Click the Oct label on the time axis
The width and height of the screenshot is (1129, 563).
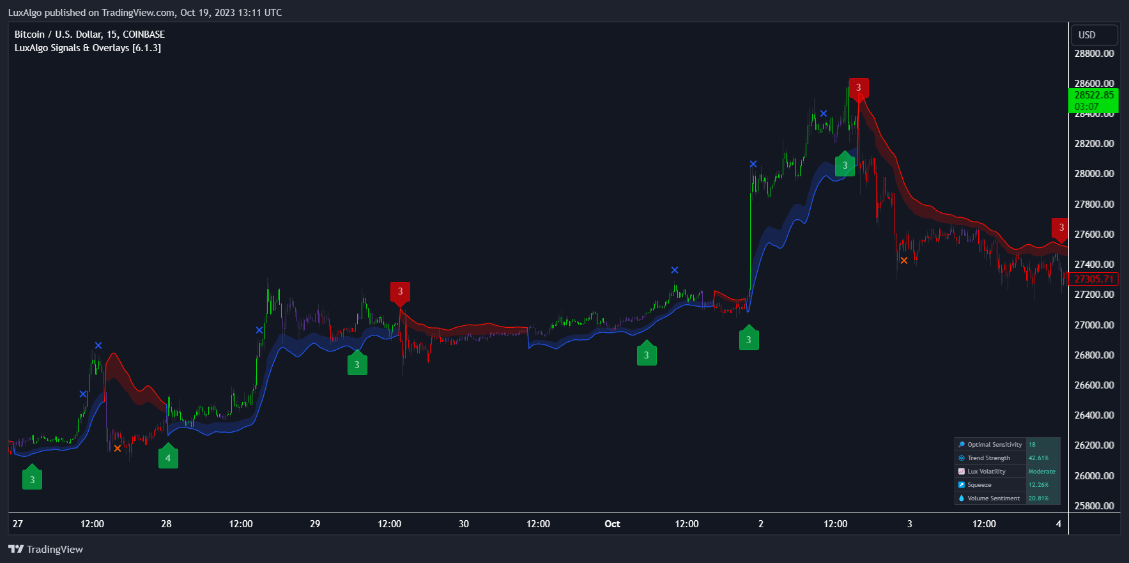(x=612, y=524)
